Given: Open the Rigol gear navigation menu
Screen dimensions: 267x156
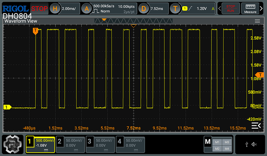Looking at the screenshot, I should 13,144.
